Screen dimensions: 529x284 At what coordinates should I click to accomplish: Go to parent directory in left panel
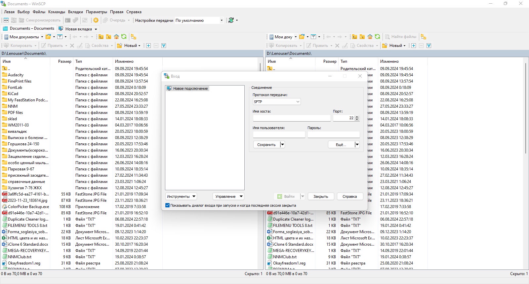[101, 37]
